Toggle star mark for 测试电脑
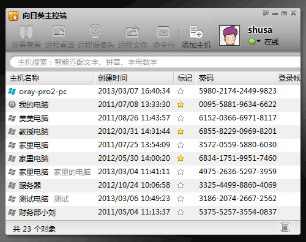Image resolution: width=306 pixels, height=242 pixels. [x=181, y=199]
